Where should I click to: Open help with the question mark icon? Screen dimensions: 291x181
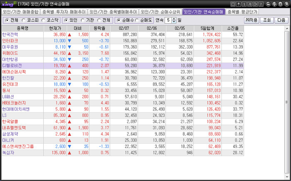coord(261,4)
